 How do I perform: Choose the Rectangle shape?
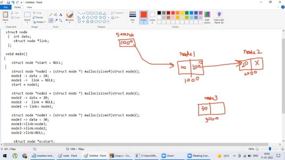click(92, 13)
